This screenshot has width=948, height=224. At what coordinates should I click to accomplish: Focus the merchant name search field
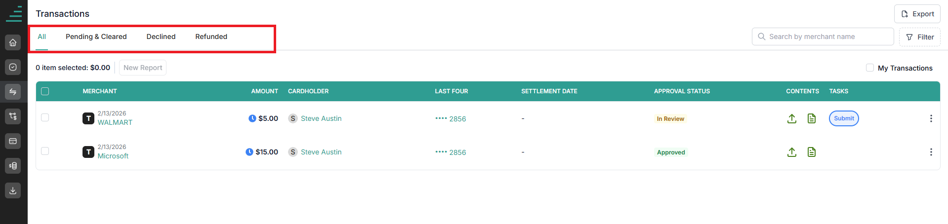coord(823,37)
